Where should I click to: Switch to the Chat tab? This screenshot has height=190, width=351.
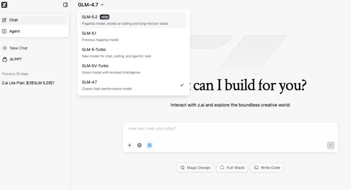pyautogui.click(x=34, y=20)
